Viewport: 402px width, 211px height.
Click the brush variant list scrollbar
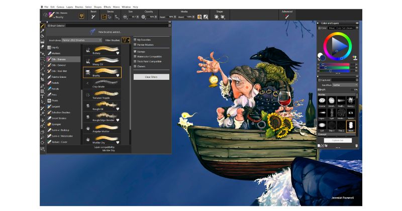pos(130,97)
